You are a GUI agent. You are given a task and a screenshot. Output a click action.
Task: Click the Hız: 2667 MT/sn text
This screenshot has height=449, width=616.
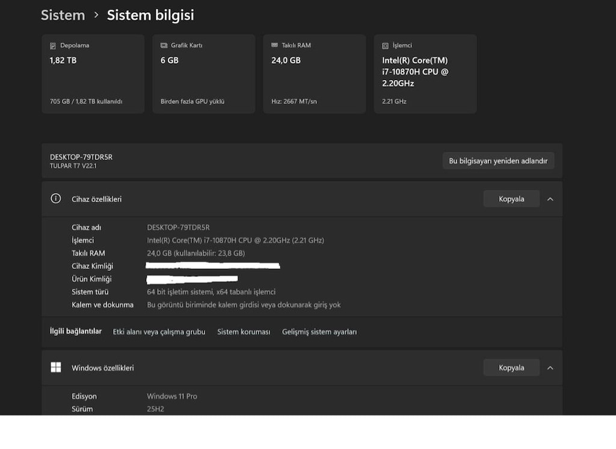click(294, 102)
